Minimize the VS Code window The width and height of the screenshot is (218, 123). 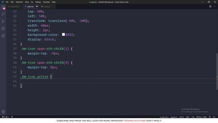point(202,2)
